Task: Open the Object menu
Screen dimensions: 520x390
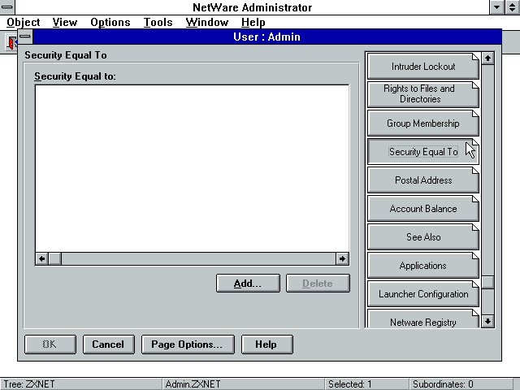Action: pos(24,22)
